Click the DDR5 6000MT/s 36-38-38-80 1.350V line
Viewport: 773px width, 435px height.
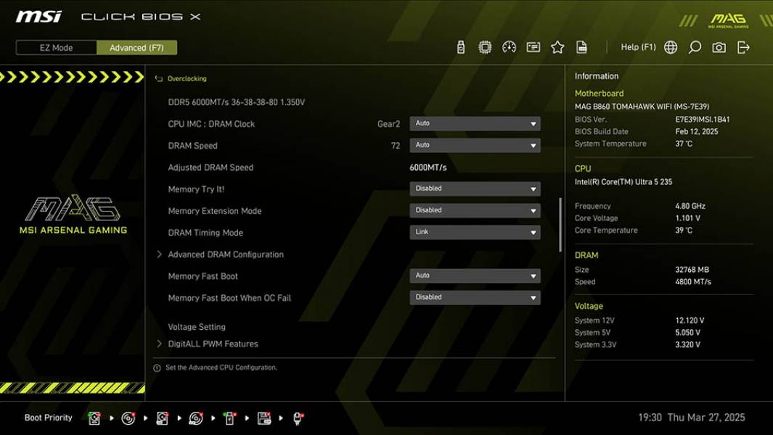tap(236, 102)
